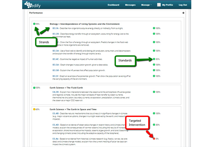Open standard B3.5f link
Screen dimensions: 221x147
[55, 76]
